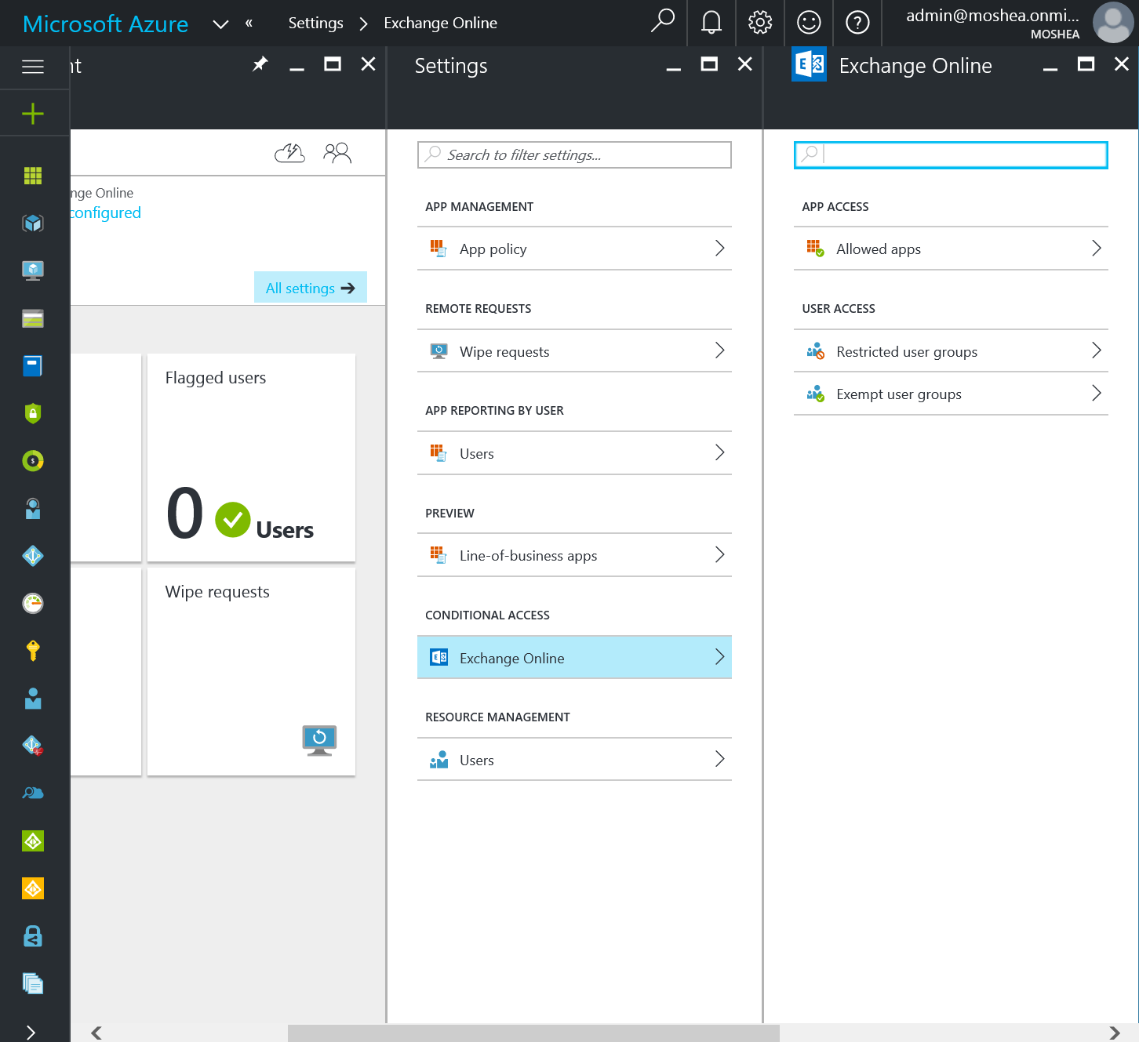Open portal settings gear icon
This screenshot has height=1042, width=1139.
coord(759,23)
